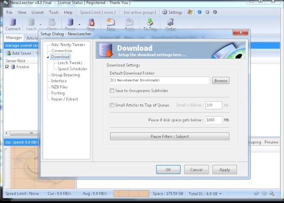284x203 pixels.
Task: Click Add Server button
Action: coord(19,53)
